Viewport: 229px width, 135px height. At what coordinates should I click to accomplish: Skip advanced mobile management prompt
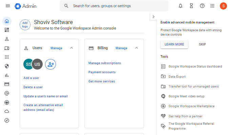coord(202,44)
